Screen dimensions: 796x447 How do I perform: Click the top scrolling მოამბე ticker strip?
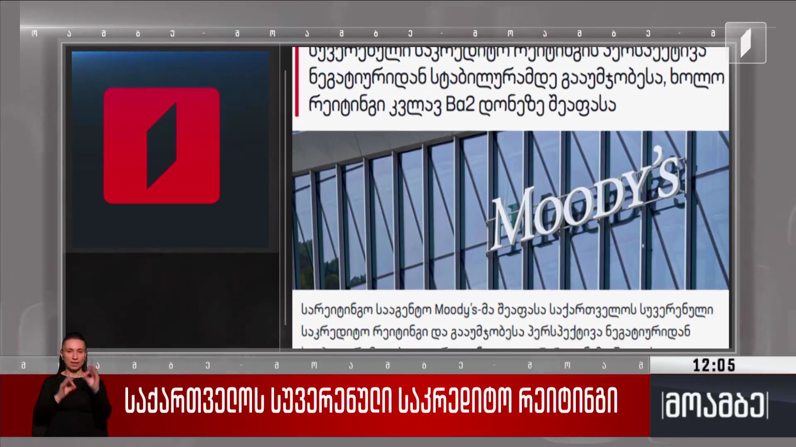373,34
